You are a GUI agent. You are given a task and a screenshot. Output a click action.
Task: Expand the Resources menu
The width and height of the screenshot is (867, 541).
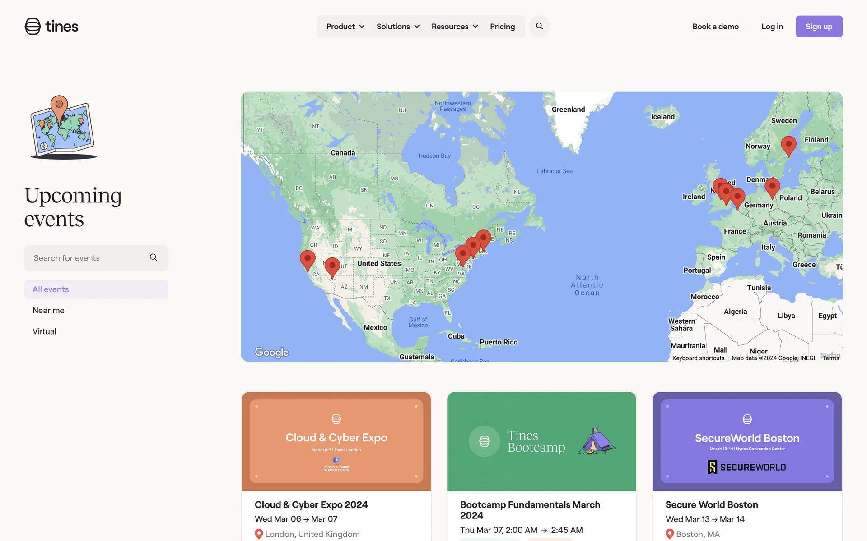454,27
